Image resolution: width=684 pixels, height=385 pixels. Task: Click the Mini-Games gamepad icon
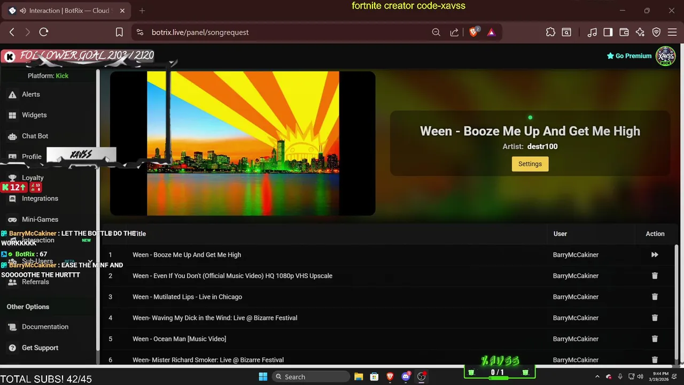pyautogui.click(x=12, y=219)
